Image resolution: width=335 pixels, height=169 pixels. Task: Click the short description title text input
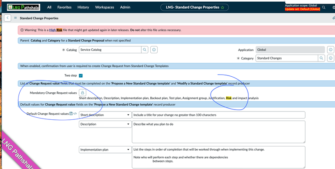click(x=218, y=115)
